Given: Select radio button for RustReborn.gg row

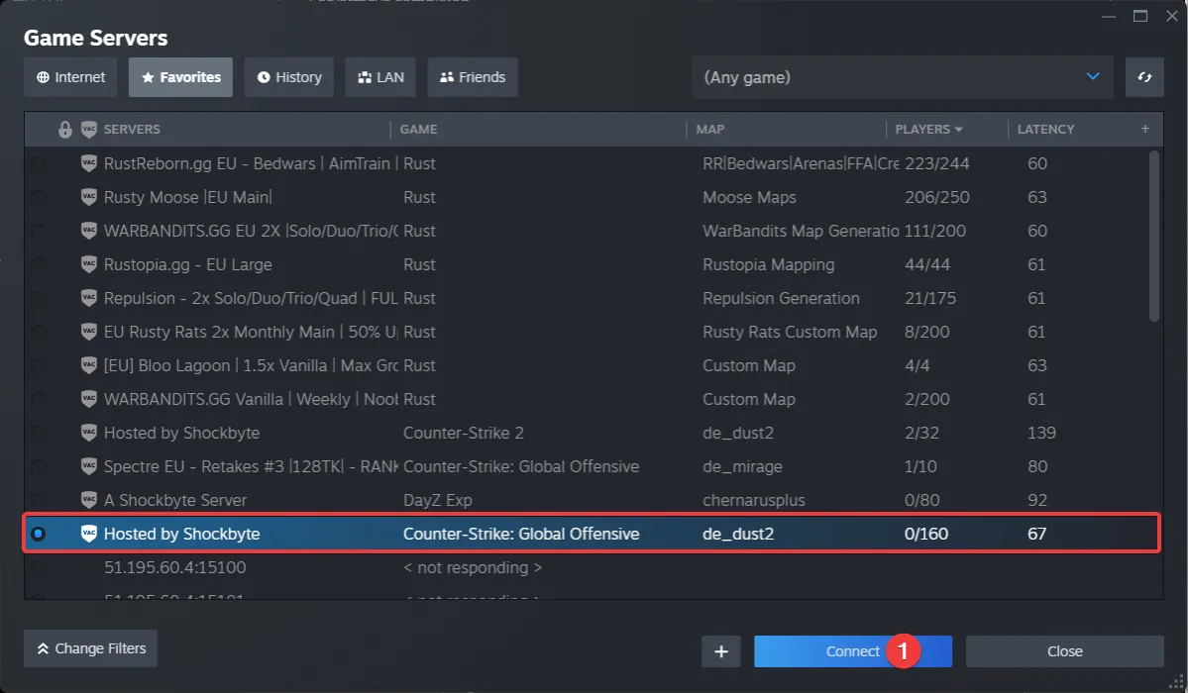Looking at the screenshot, I should tap(38, 162).
